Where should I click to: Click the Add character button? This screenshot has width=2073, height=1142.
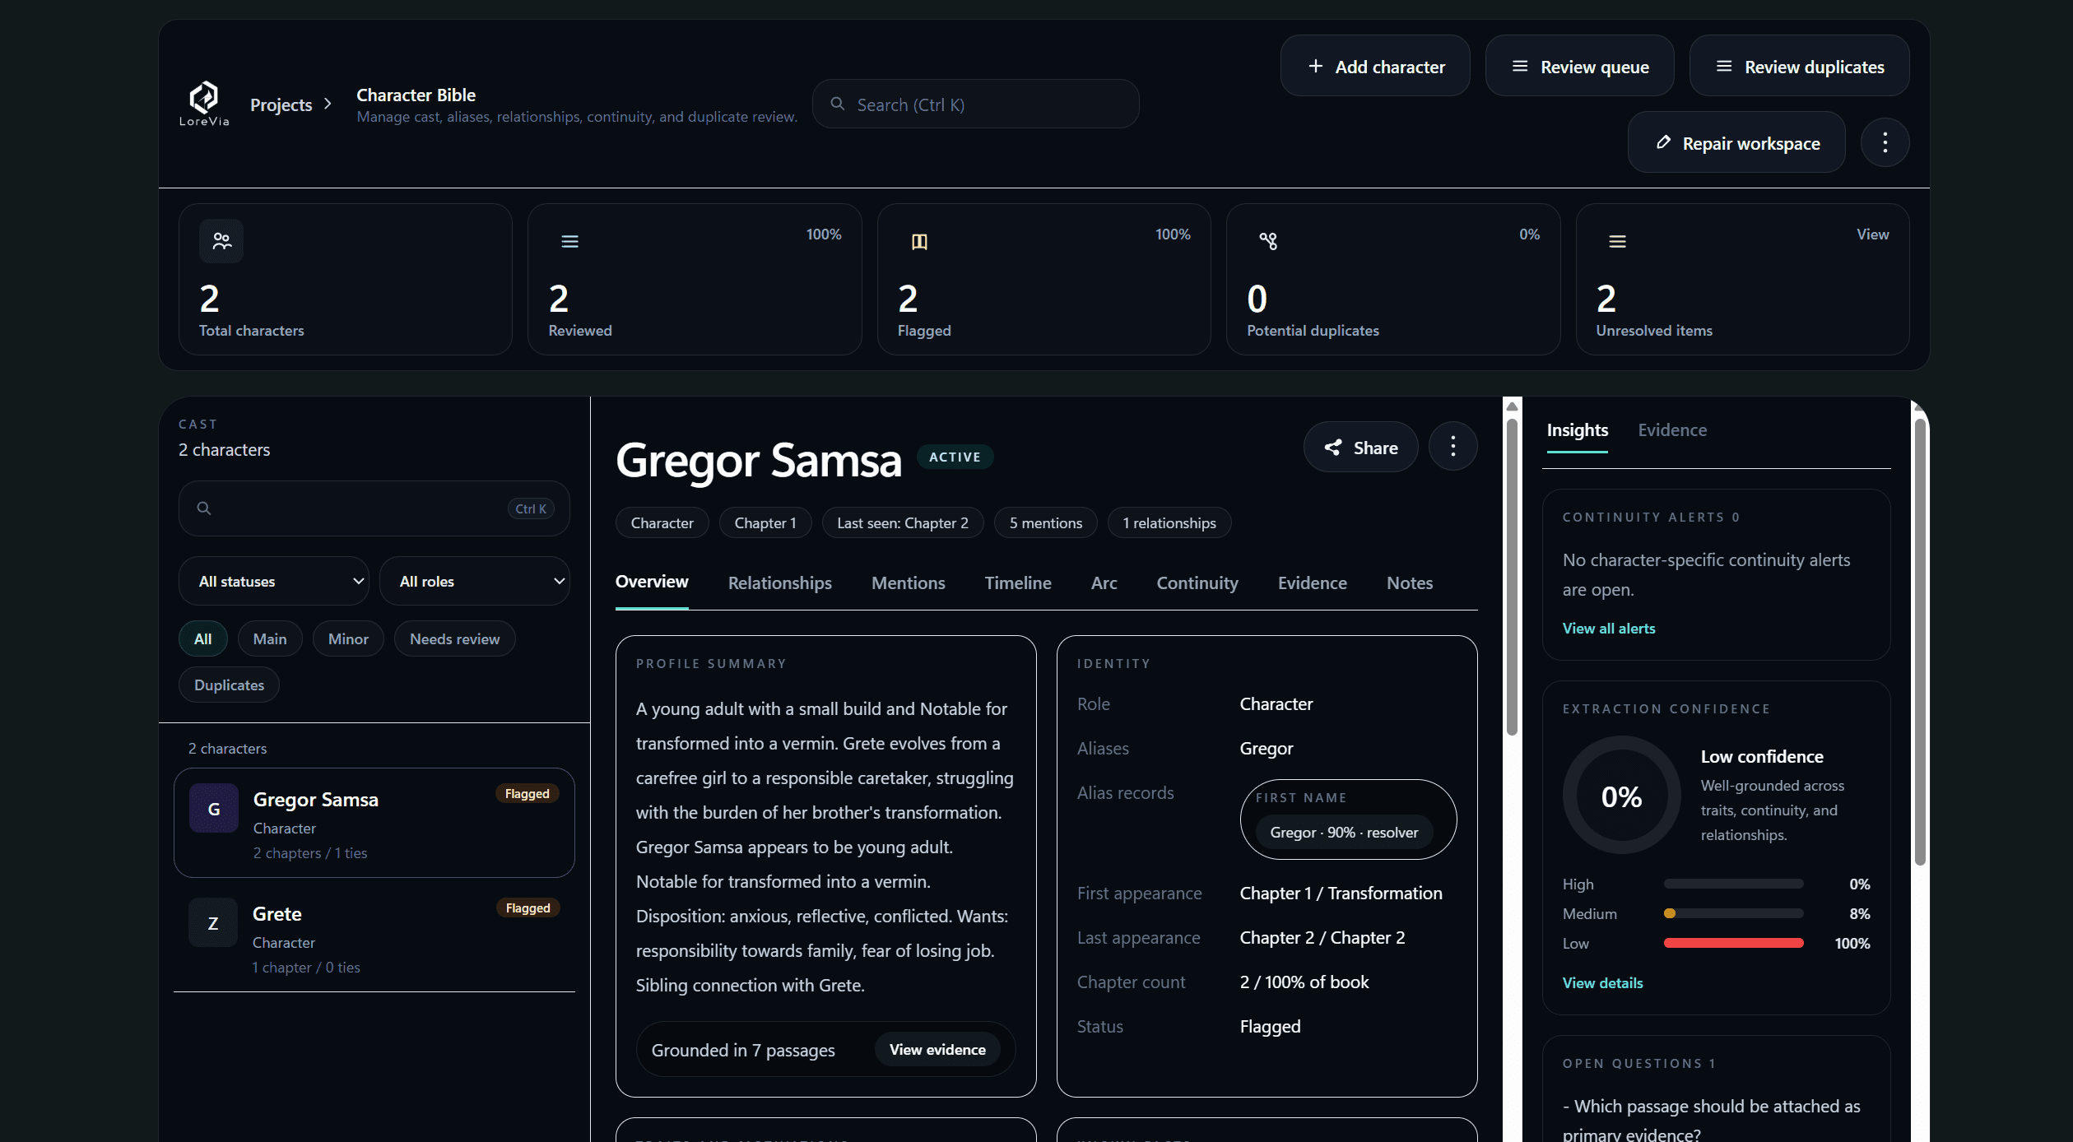1375,66
